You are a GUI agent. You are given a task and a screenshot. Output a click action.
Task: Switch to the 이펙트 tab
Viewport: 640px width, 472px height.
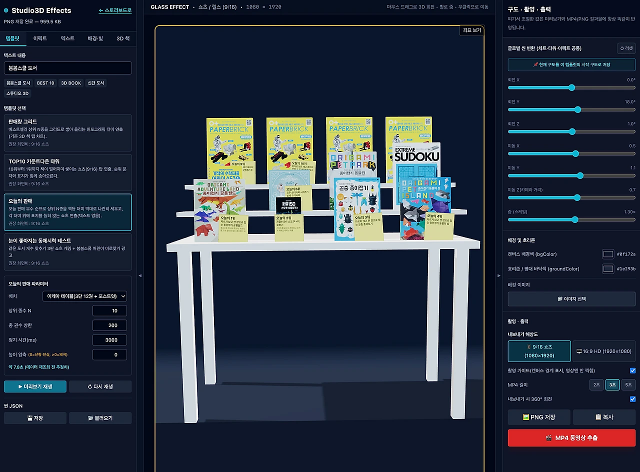click(40, 38)
